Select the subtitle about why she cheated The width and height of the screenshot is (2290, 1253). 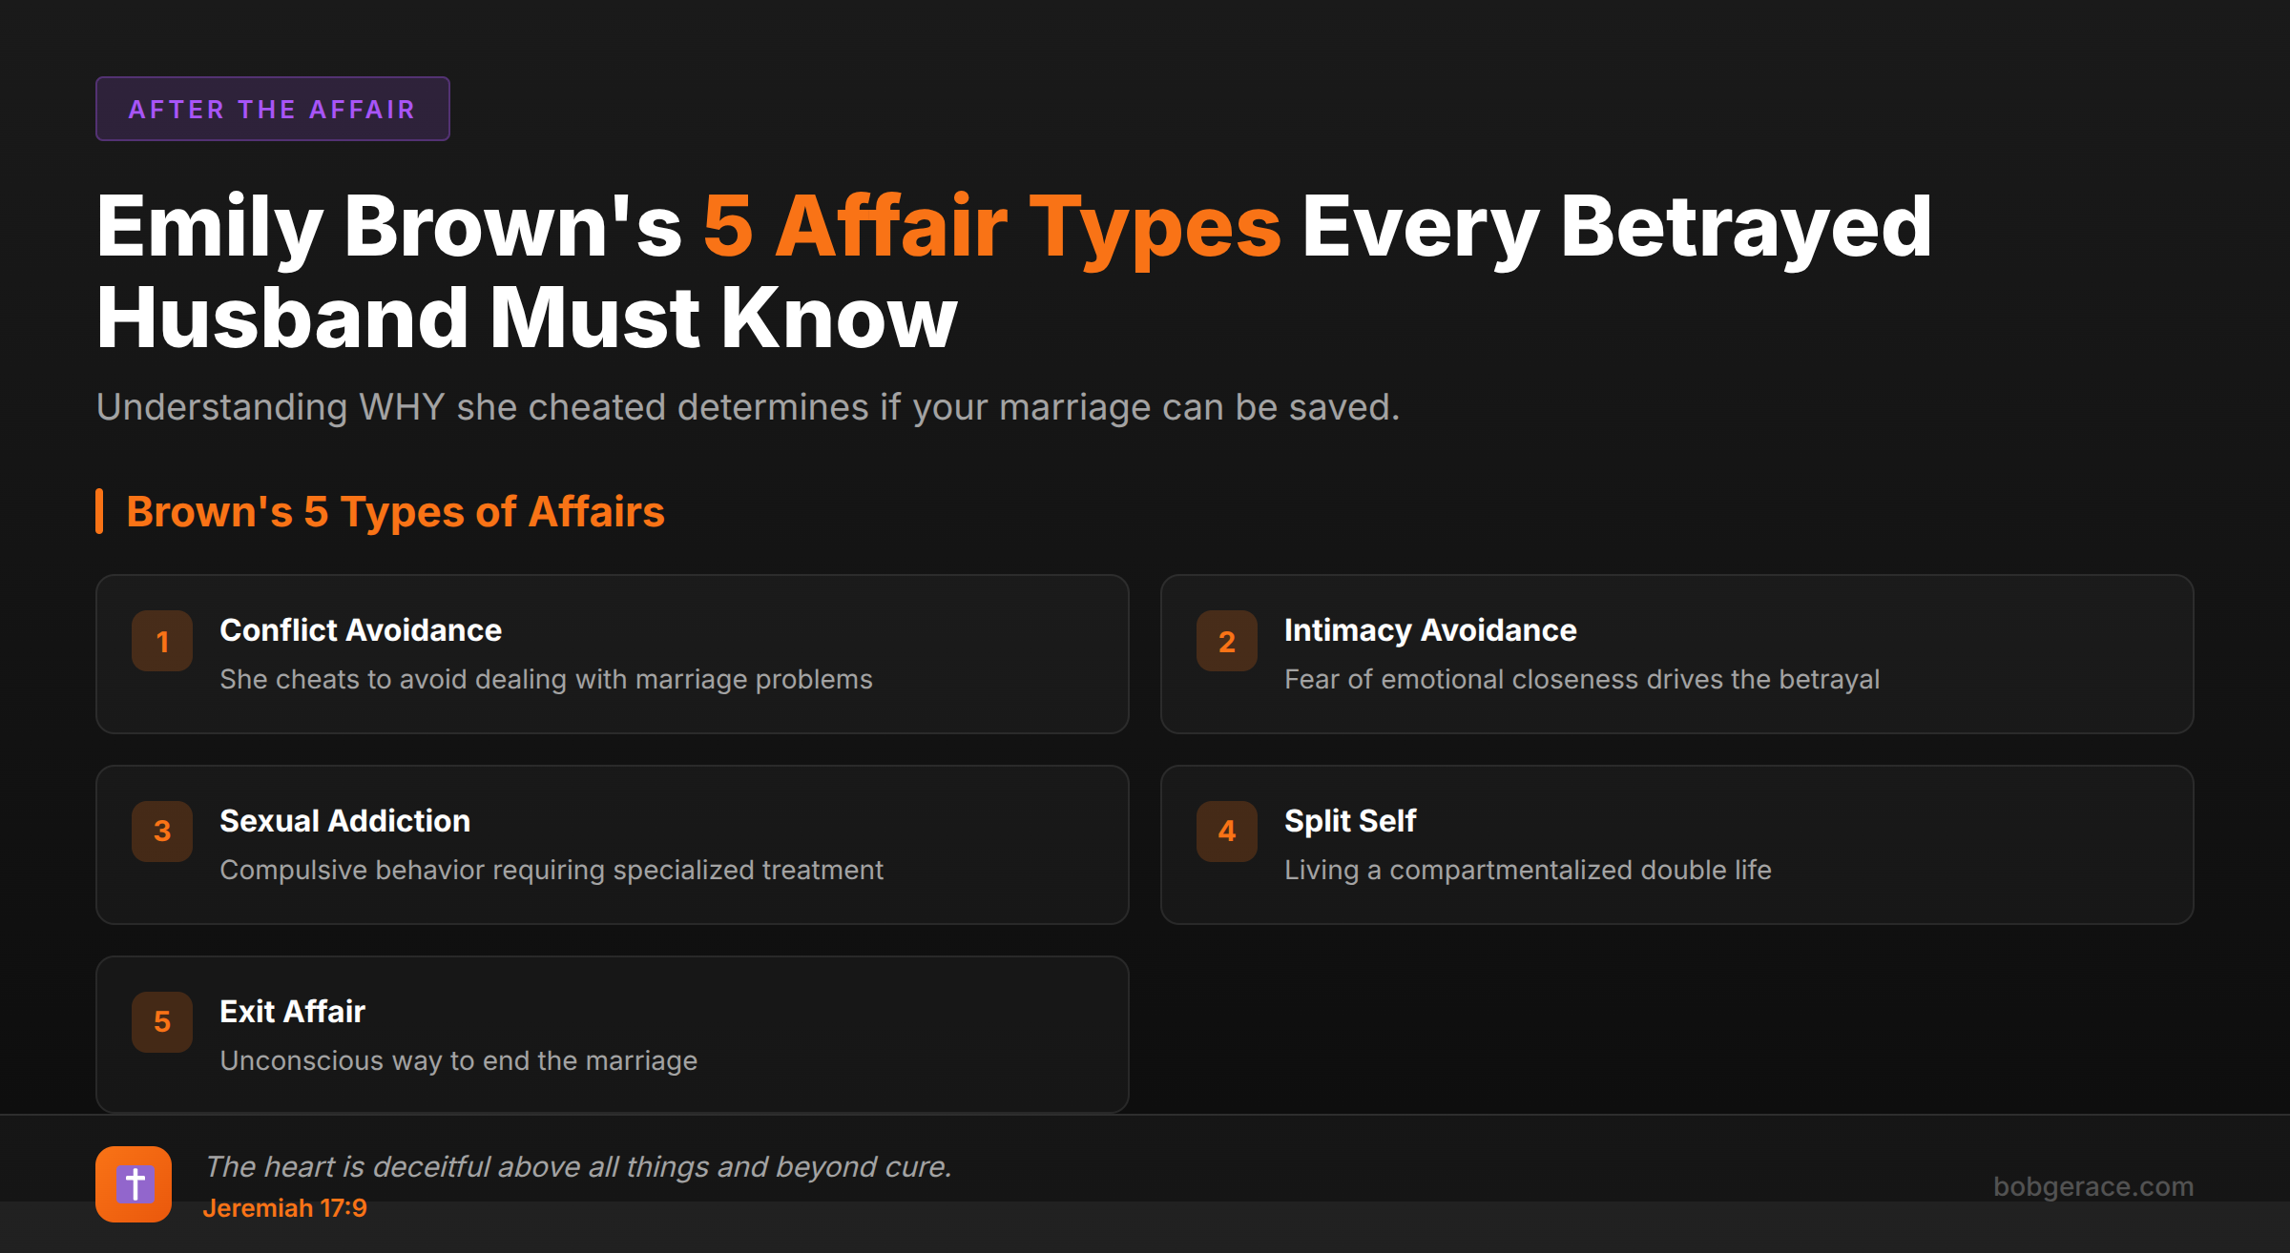coord(747,406)
